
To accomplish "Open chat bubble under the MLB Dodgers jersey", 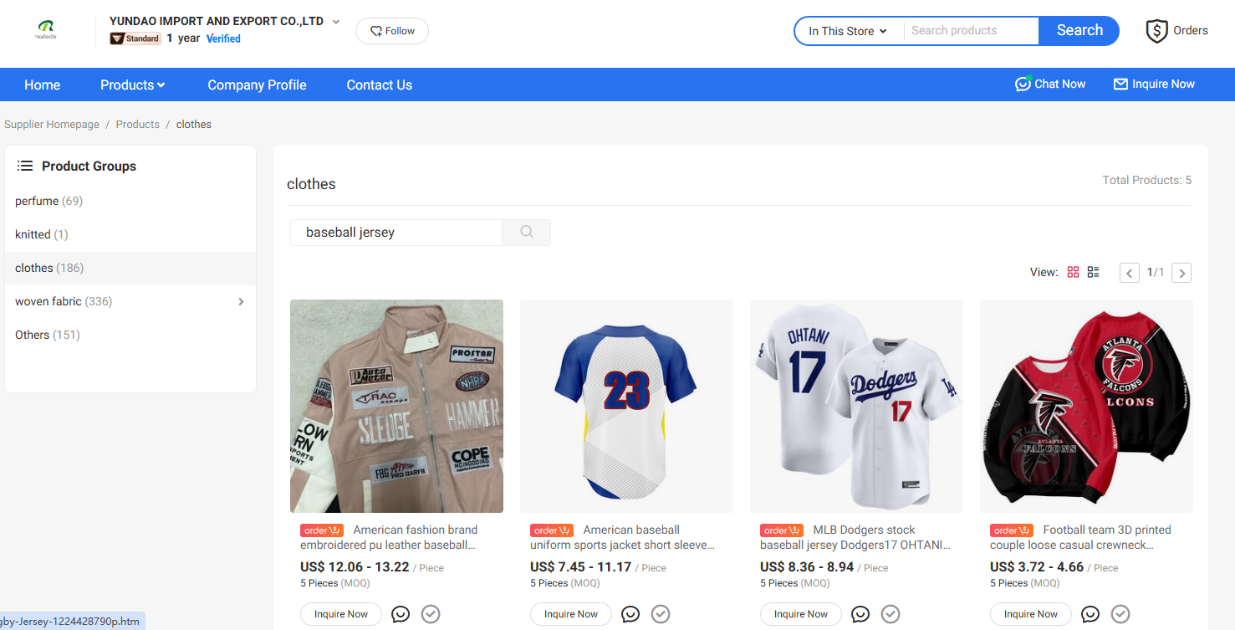I will pos(860,613).
